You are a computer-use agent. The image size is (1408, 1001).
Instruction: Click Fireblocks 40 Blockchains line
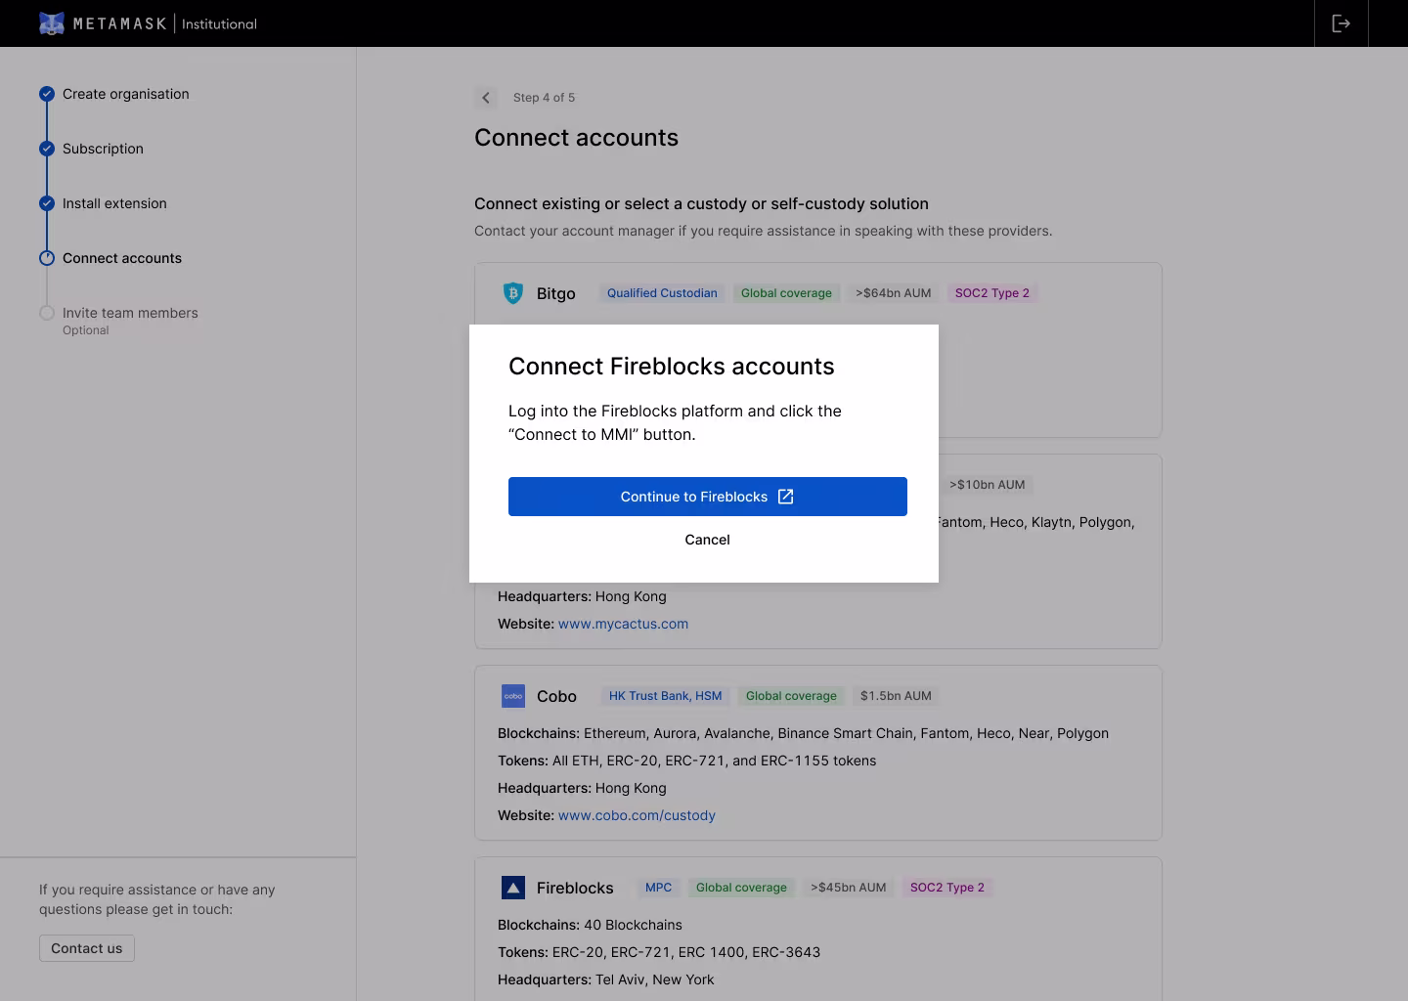pos(590,925)
